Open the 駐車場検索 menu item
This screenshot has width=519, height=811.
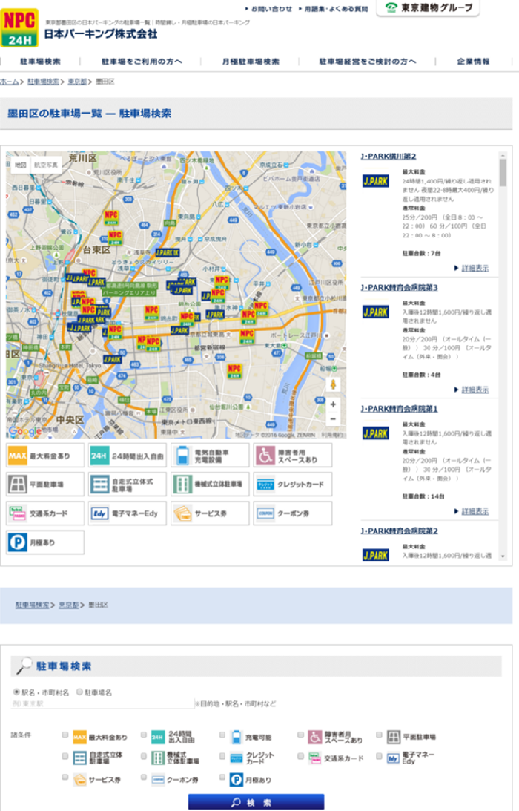(x=40, y=62)
